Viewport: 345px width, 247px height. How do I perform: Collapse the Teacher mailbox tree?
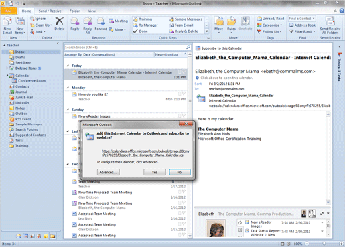[x=4, y=45]
